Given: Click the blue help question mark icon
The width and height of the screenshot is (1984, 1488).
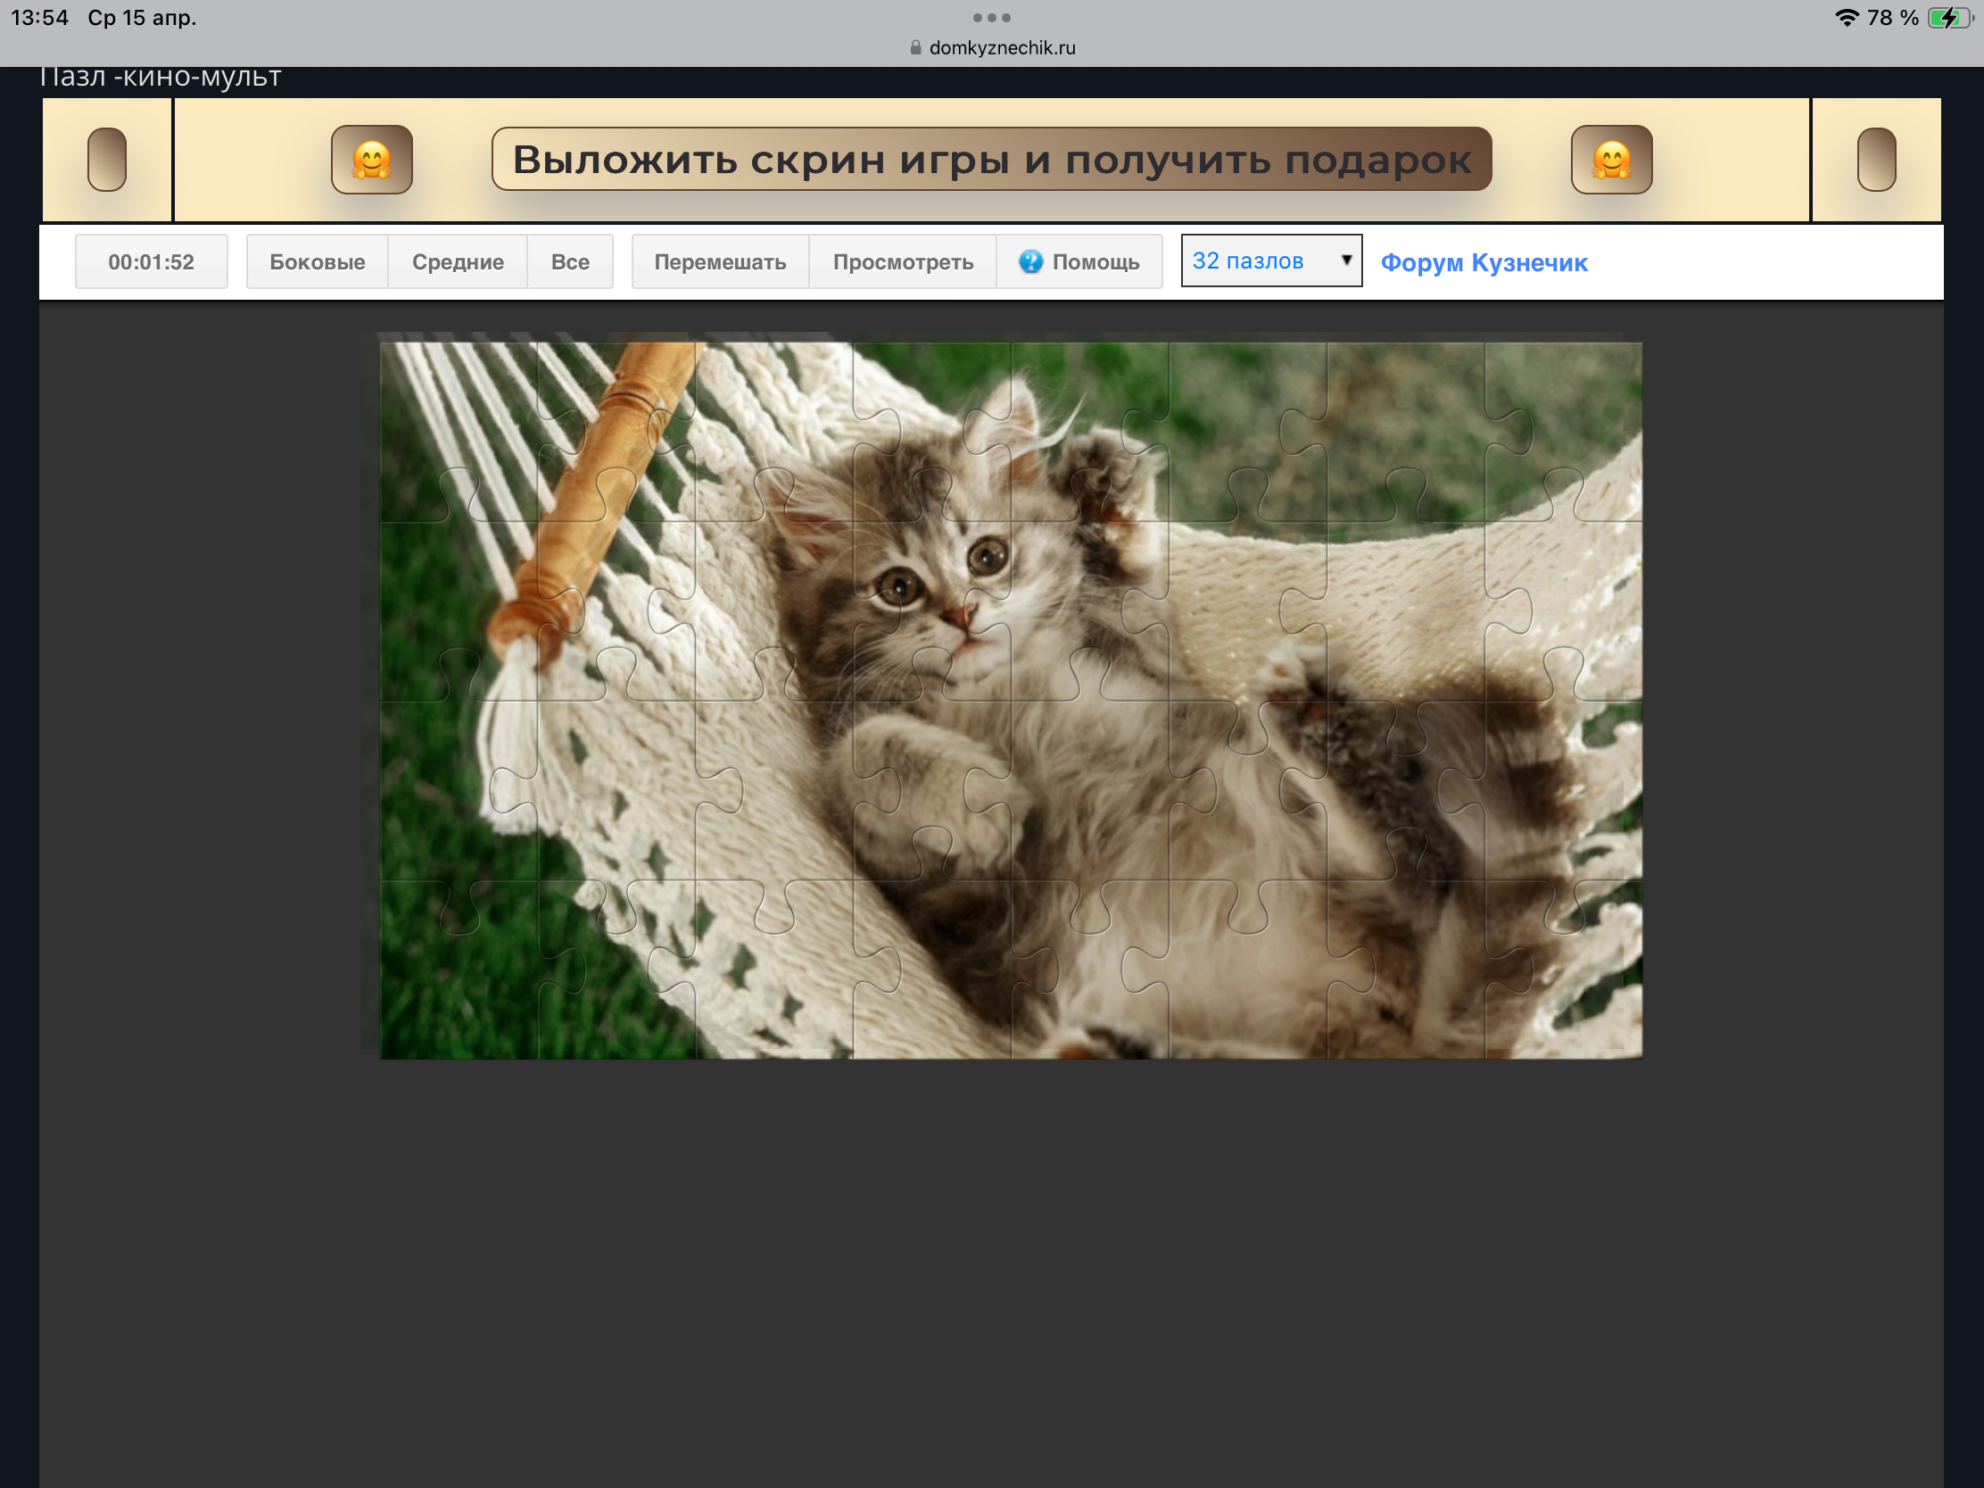Looking at the screenshot, I should tap(1030, 262).
